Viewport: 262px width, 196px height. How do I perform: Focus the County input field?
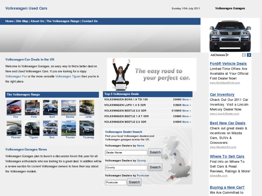126,168
